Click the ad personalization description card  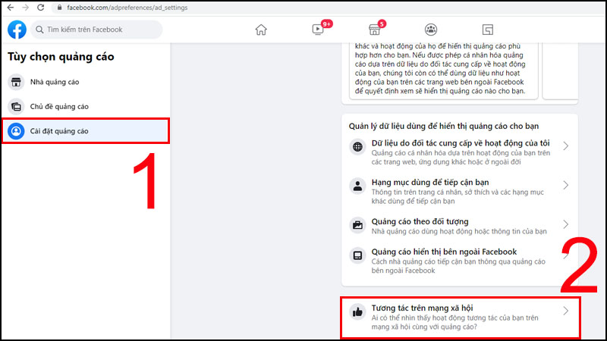pyautogui.click(x=443, y=70)
